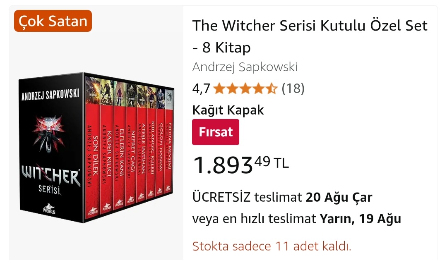Screen dimensions: 447x260
Task: Click the Yarın, 19 Ağu fastest delivery text
Action: [x=360, y=219]
